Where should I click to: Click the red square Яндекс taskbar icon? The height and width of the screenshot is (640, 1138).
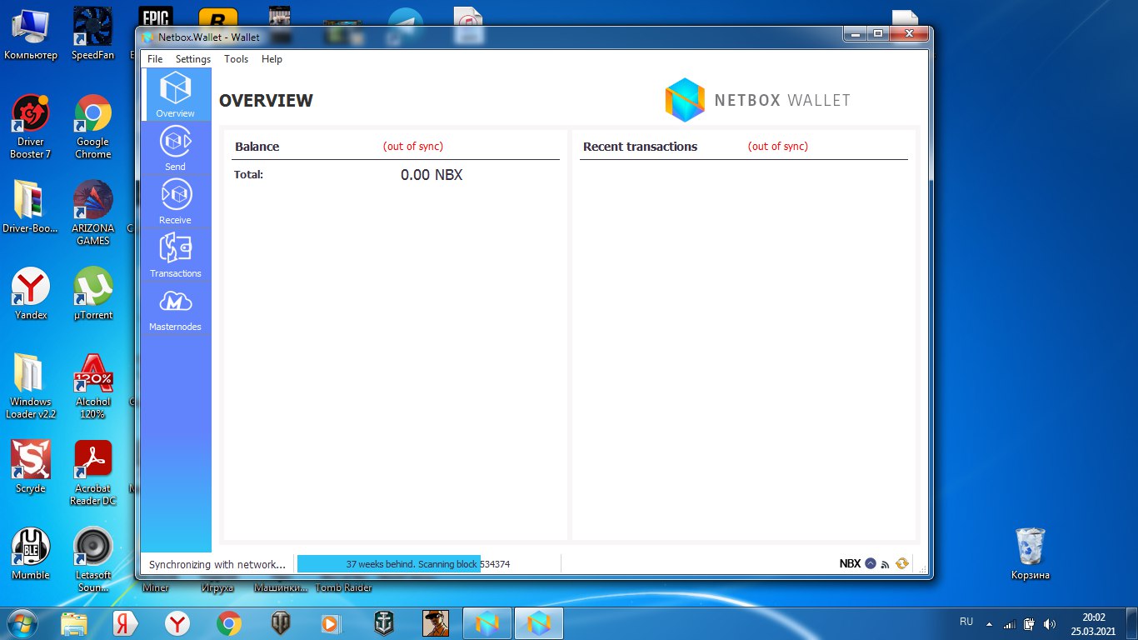[126, 623]
